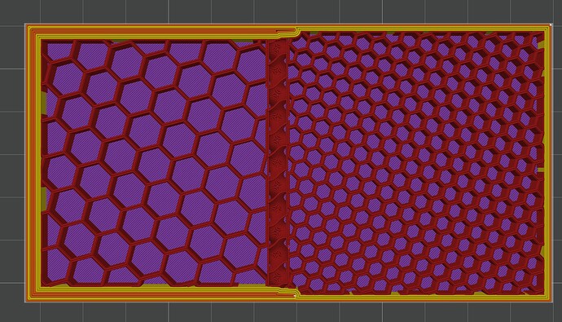Click the yellow gap fill at right edge middle
Image resolution: width=562 pixels, height=322 pixels.
point(541,170)
